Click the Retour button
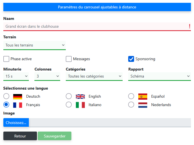The width and height of the screenshot is (194, 145). tap(20, 136)
